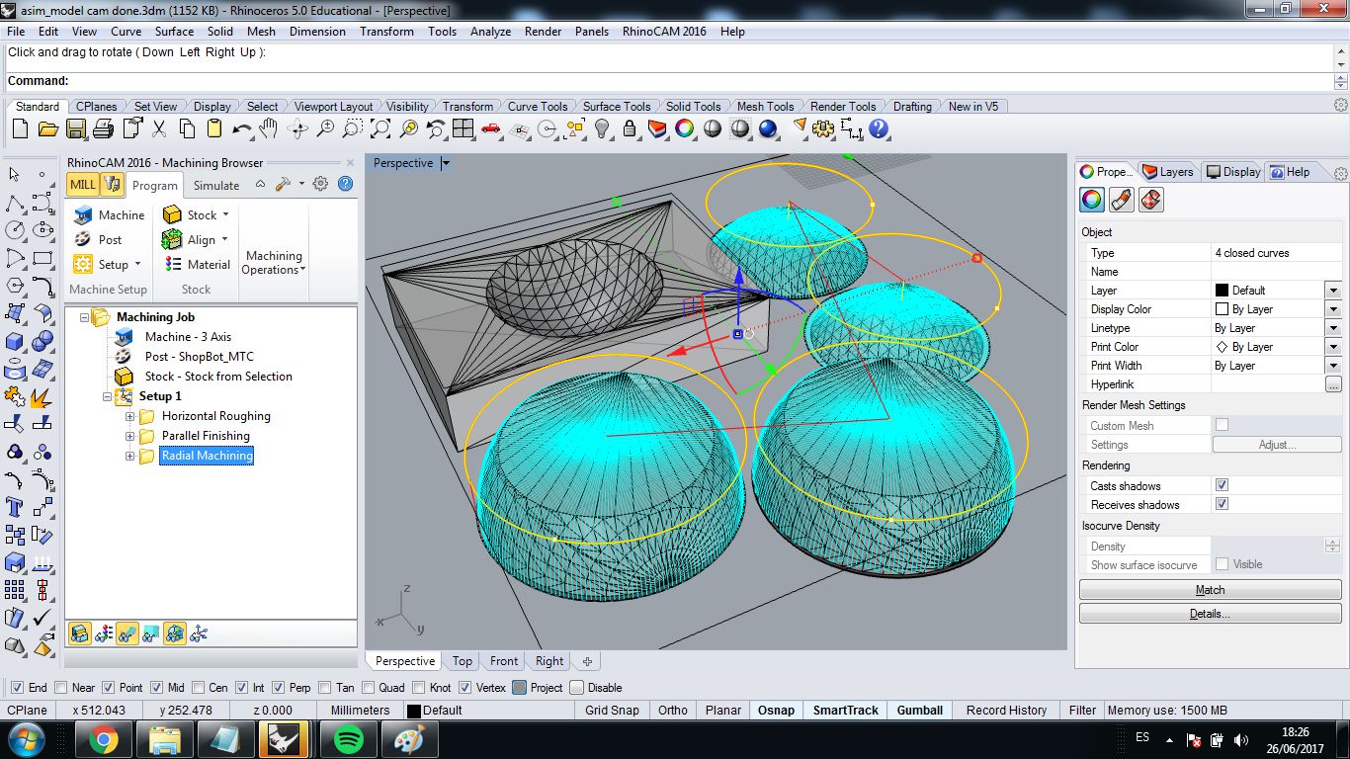
Task: Open the Layer dropdown in Properties
Action: [x=1333, y=291]
